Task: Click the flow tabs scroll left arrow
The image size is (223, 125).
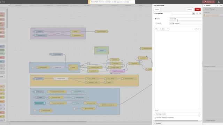Action: click(x=9, y=6)
